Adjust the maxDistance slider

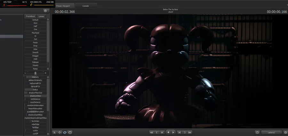[x=36, y=102]
